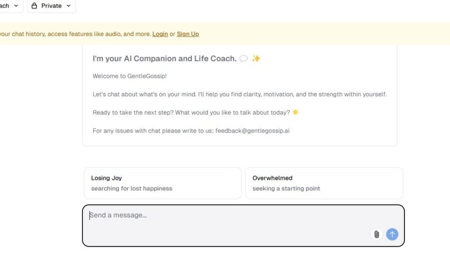Open the Login link in banner

tap(160, 34)
